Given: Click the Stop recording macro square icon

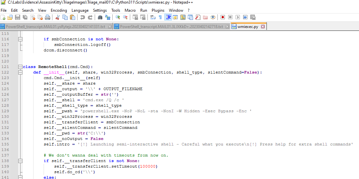Looking at the screenshot, I should coord(230,17).
